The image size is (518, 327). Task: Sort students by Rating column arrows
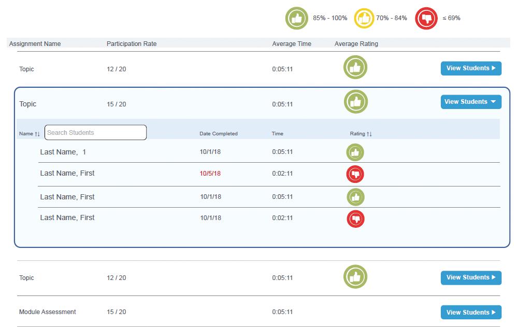pos(369,134)
